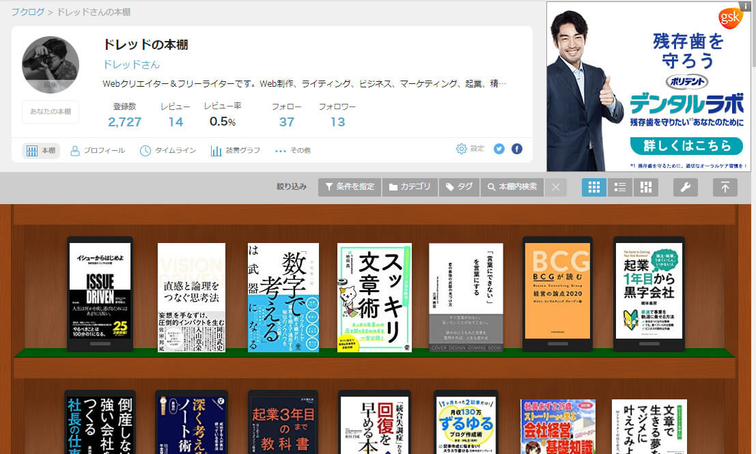Clear the filter with X button
This screenshot has height=454, width=756.
click(x=556, y=187)
